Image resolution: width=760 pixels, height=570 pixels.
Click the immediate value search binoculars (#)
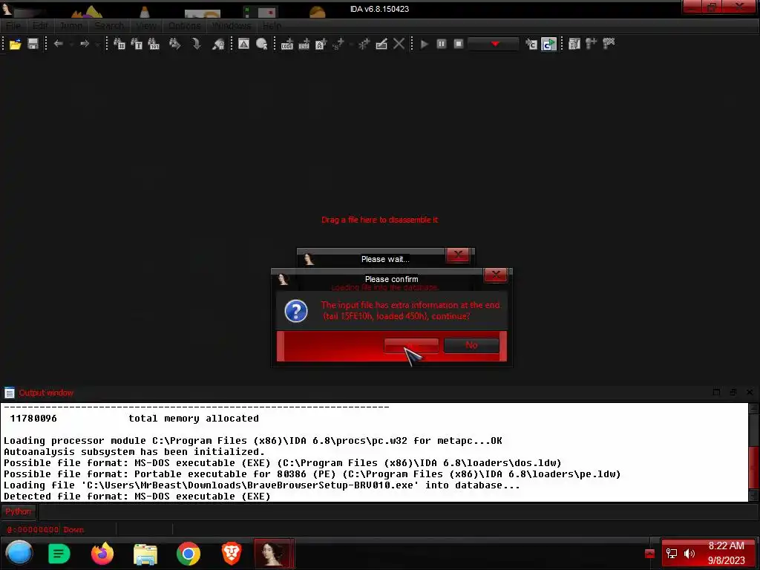point(119,44)
